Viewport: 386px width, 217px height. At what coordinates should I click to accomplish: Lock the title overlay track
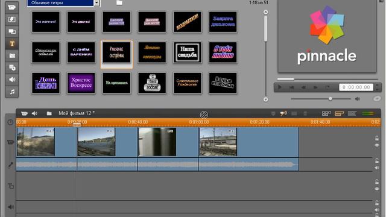pyautogui.click(x=377, y=182)
